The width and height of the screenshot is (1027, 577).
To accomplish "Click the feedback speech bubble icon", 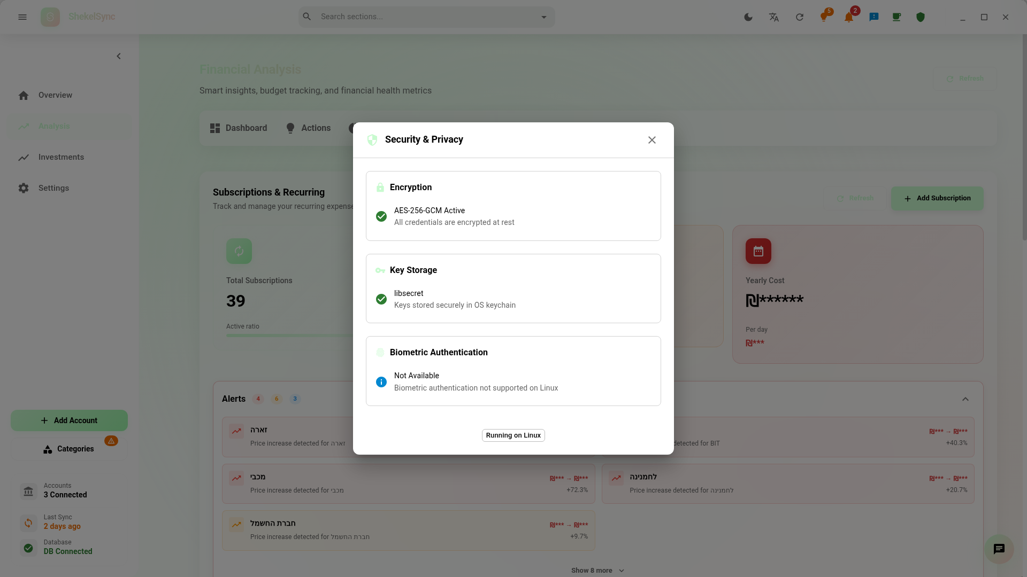I will point(874,17).
